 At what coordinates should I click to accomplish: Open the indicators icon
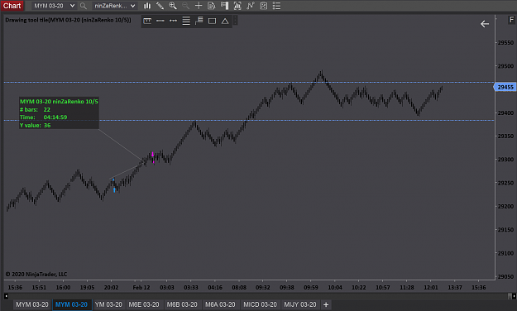(x=251, y=6)
